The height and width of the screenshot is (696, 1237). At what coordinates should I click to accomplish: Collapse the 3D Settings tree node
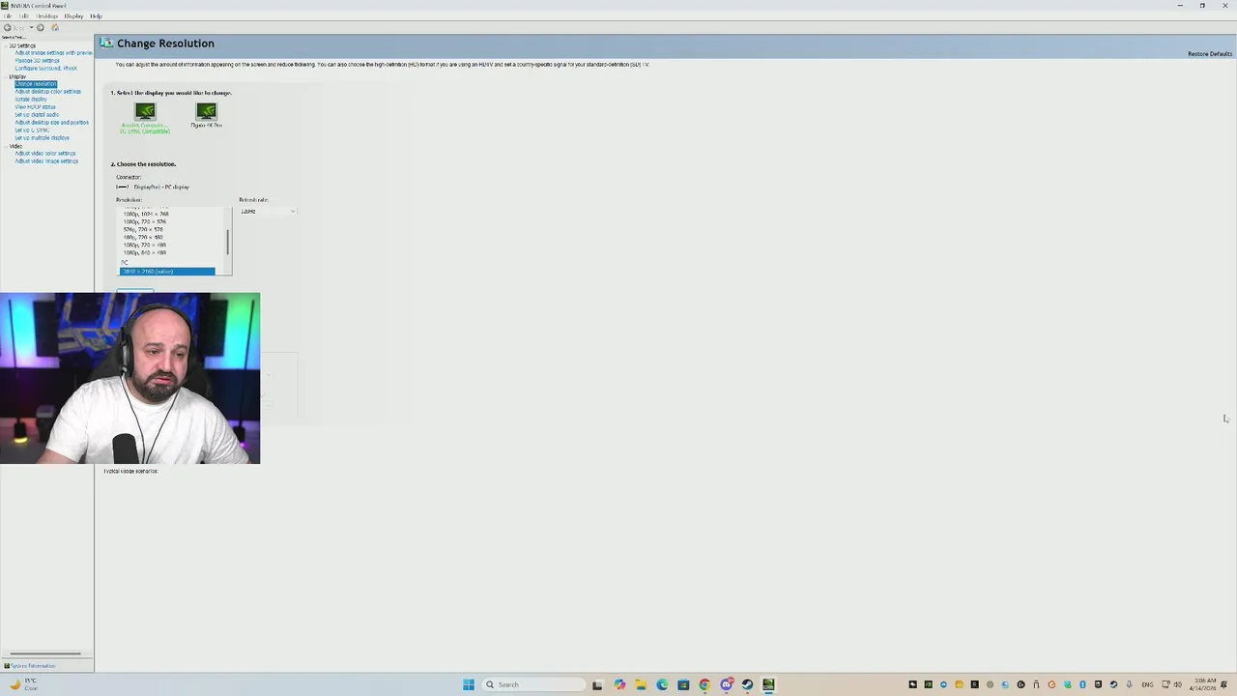point(5,45)
